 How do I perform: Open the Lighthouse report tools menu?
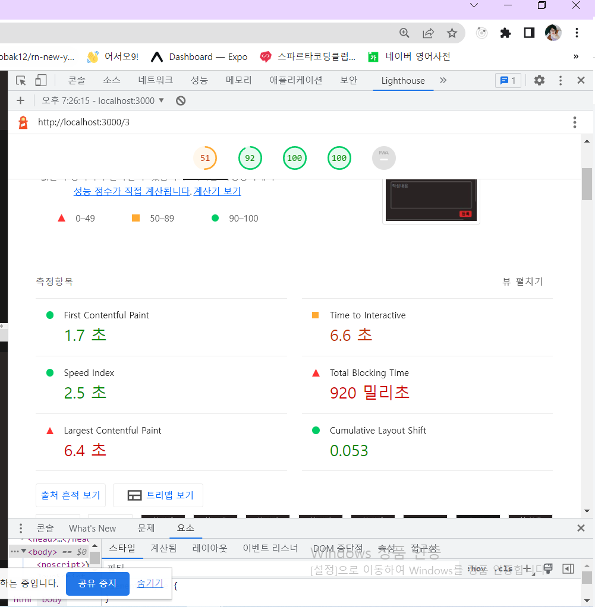574,122
